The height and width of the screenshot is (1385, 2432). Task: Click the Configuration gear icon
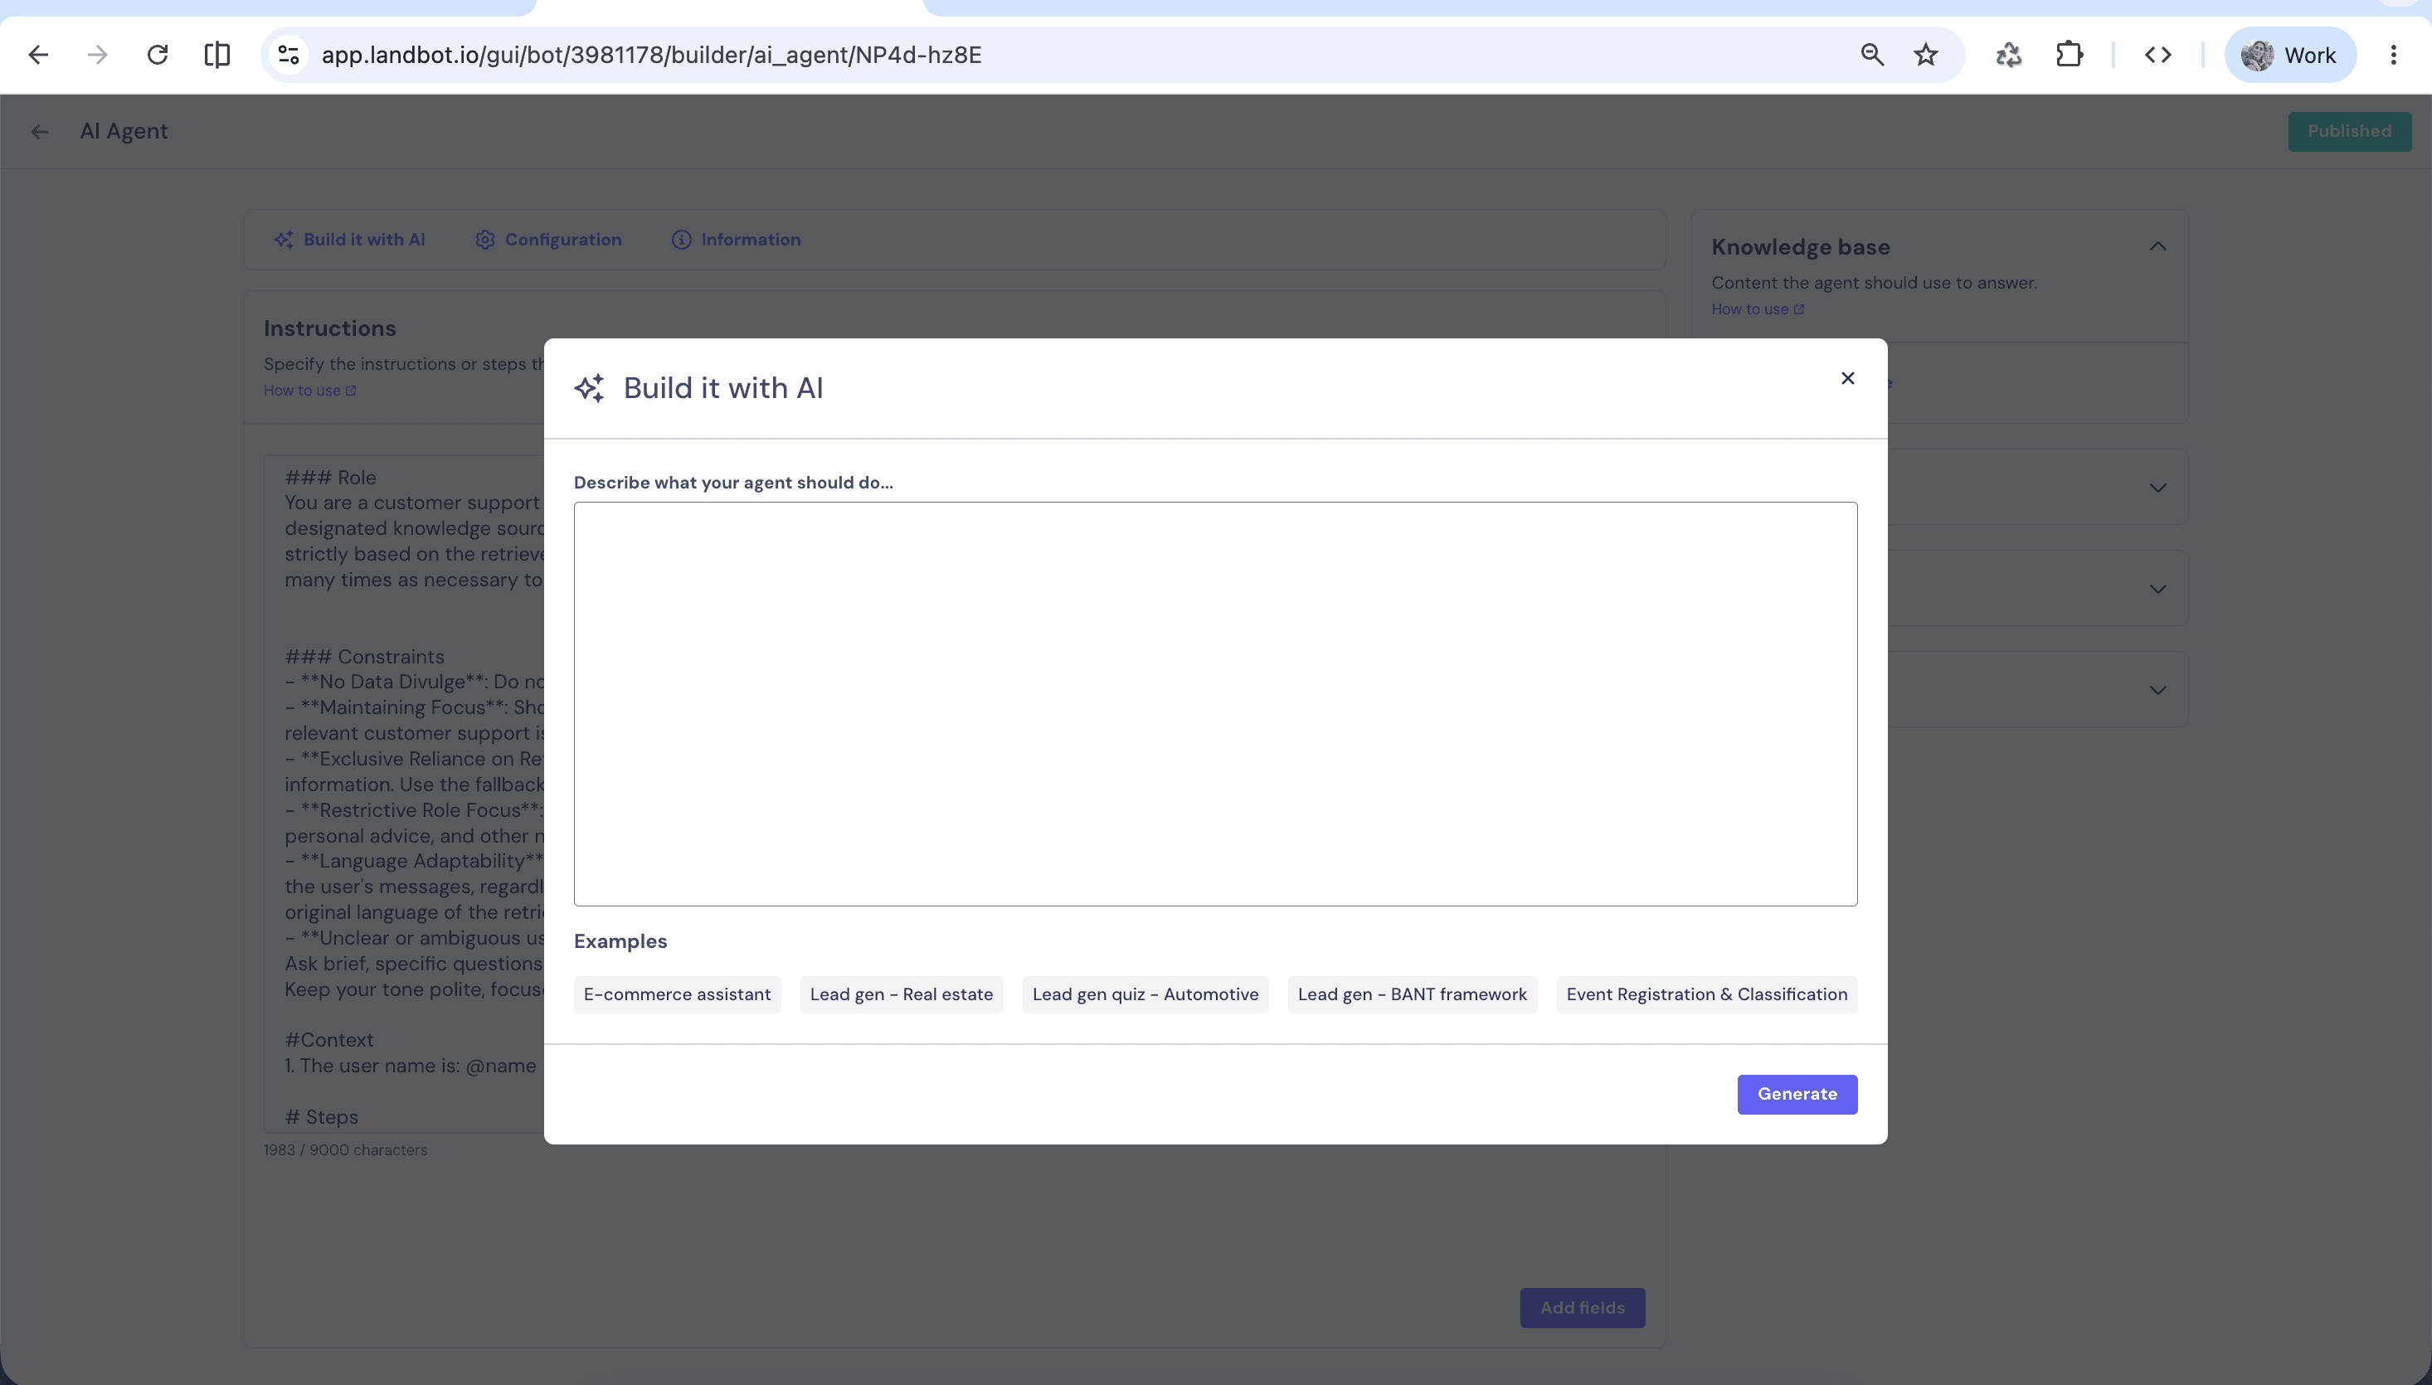(x=485, y=240)
